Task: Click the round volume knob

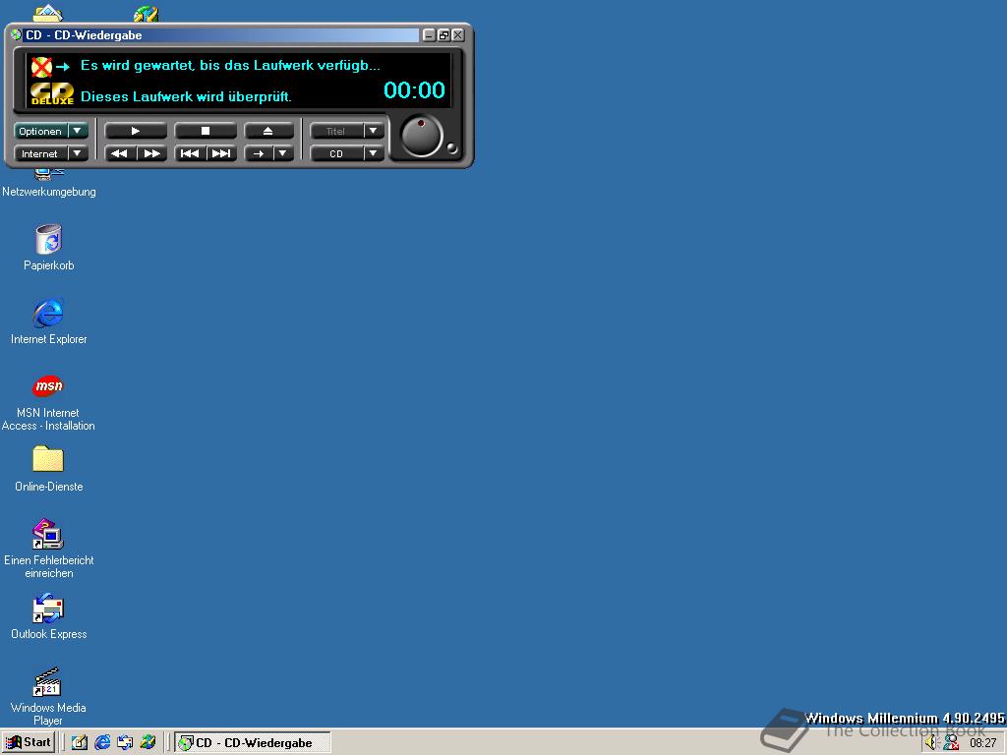Action: point(421,136)
